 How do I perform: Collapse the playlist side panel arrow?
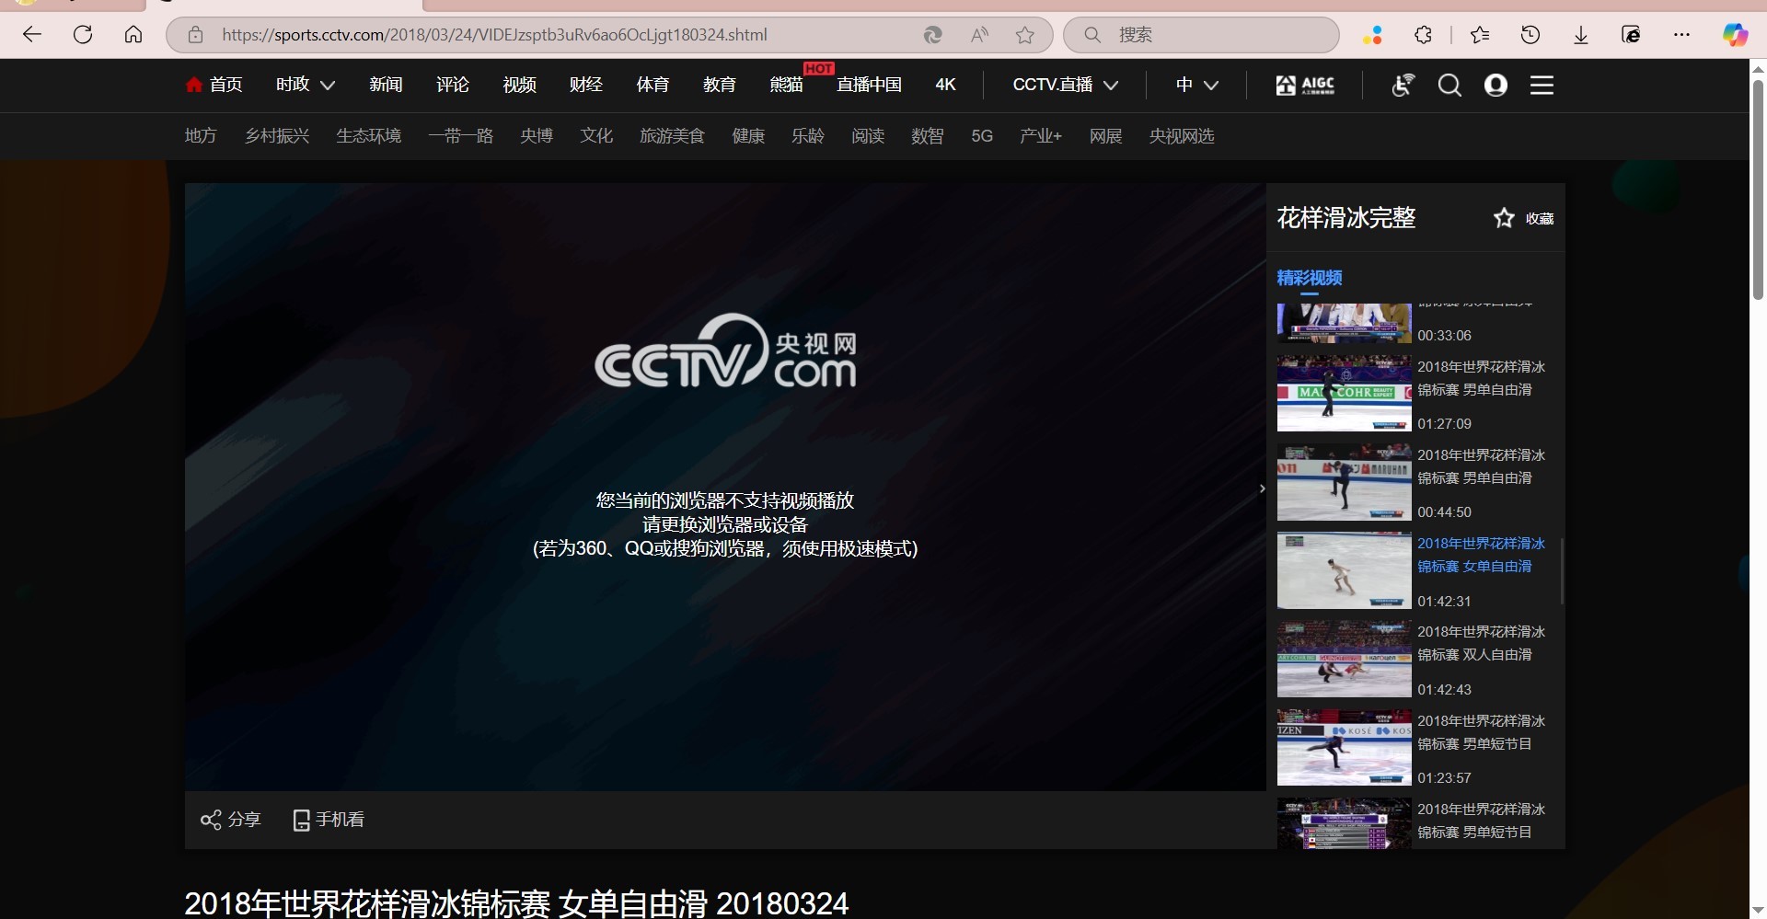pos(1262,488)
